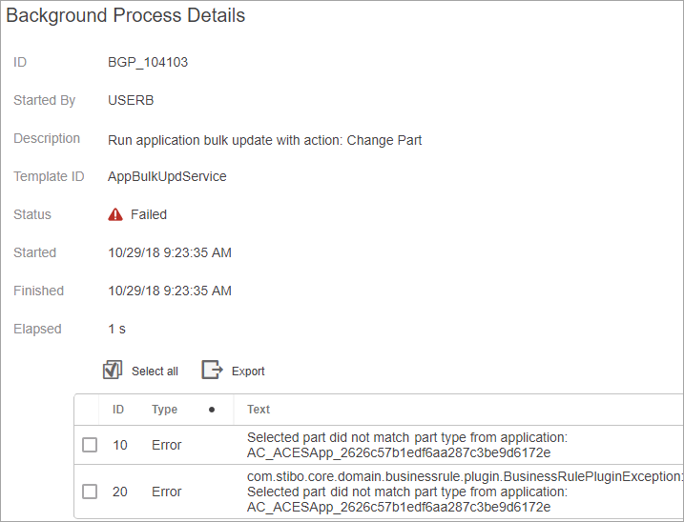Click the Text column header
This screenshot has width=684, height=522.
pyautogui.click(x=259, y=410)
